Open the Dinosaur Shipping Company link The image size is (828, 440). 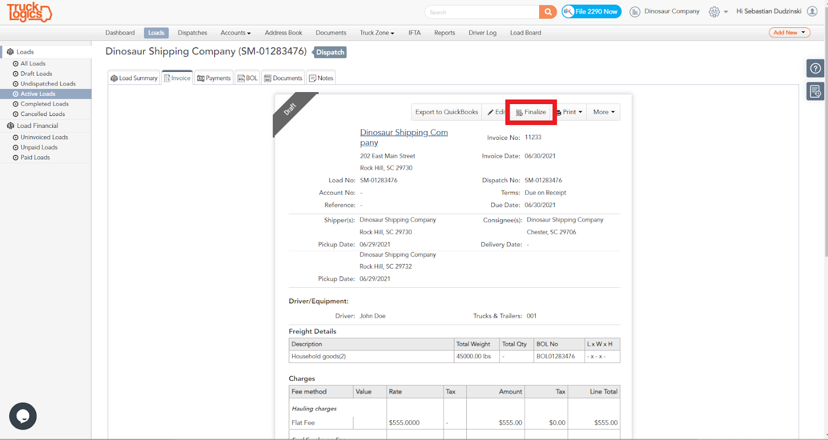pyautogui.click(x=404, y=138)
